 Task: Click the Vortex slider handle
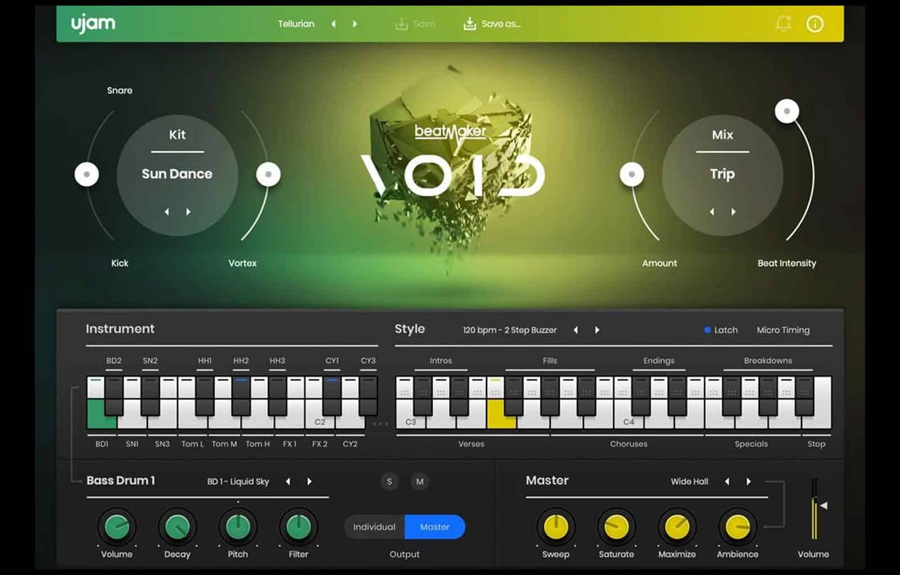pyautogui.click(x=268, y=174)
